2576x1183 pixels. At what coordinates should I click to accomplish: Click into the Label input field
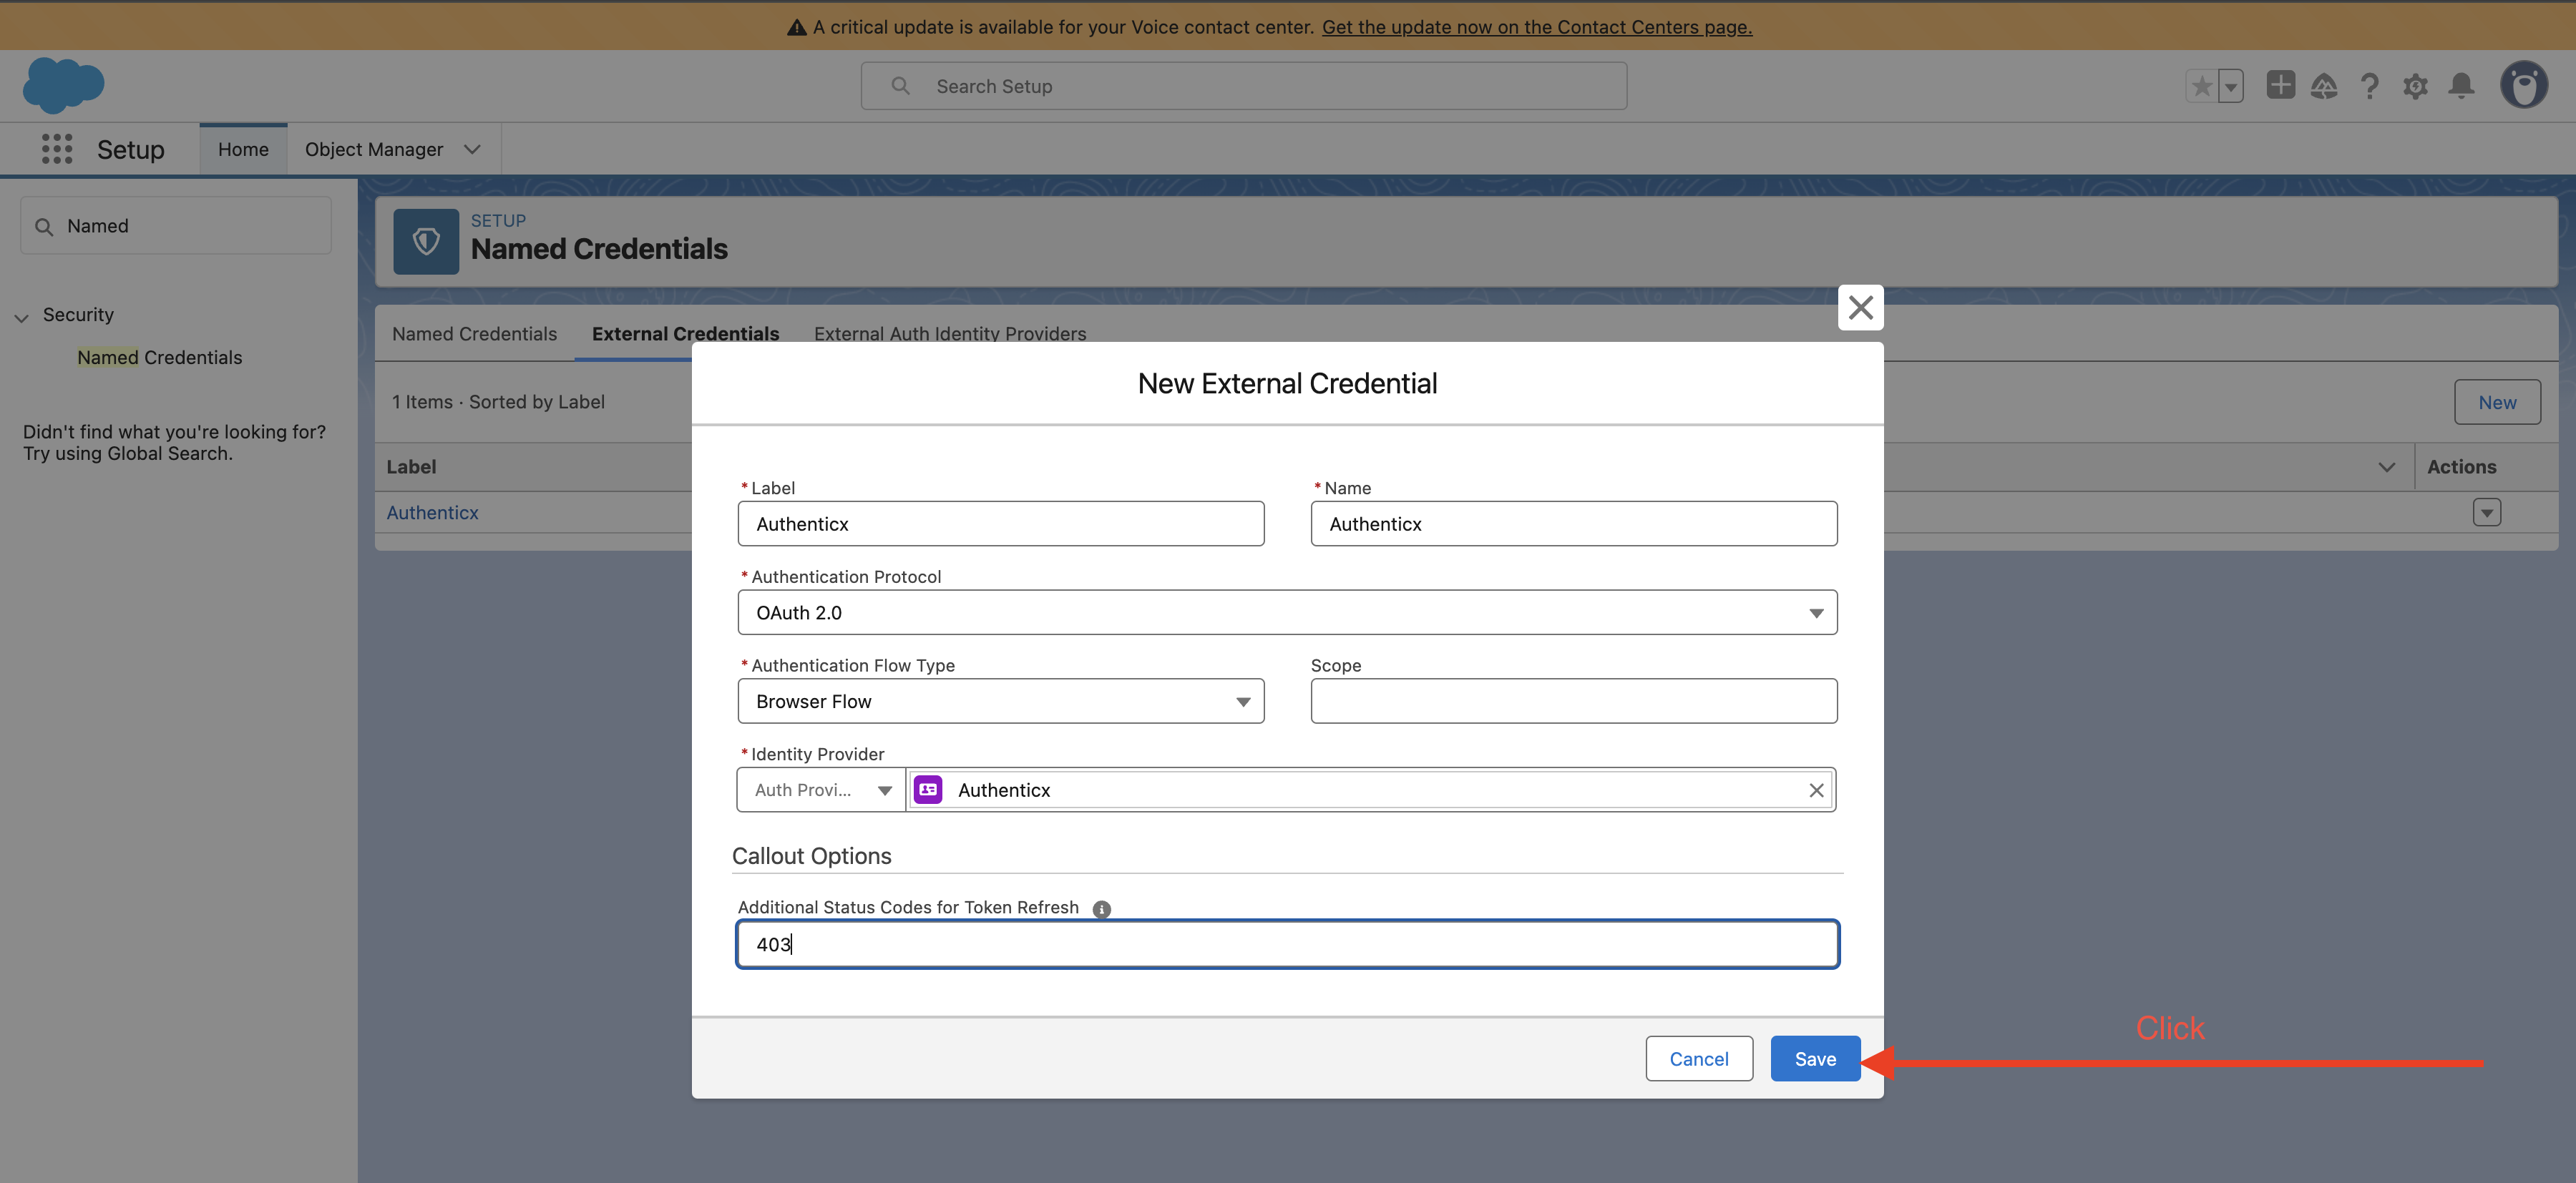pyautogui.click(x=1000, y=524)
